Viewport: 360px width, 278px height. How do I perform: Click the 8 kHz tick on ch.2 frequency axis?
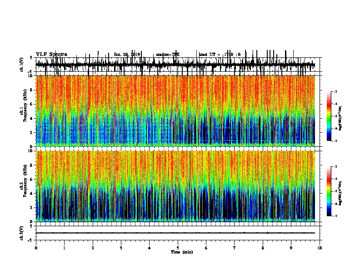(31, 165)
